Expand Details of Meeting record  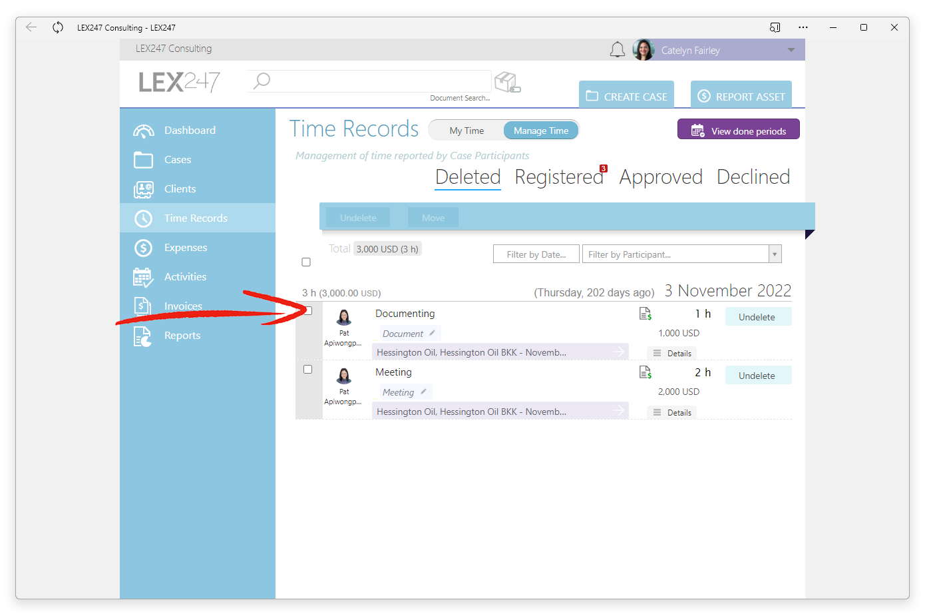click(x=672, y=413)
